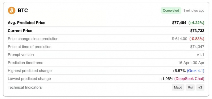The image size is (212, 99).
Task: Click the +1.96% lowest predicted change
Action: 167,79
